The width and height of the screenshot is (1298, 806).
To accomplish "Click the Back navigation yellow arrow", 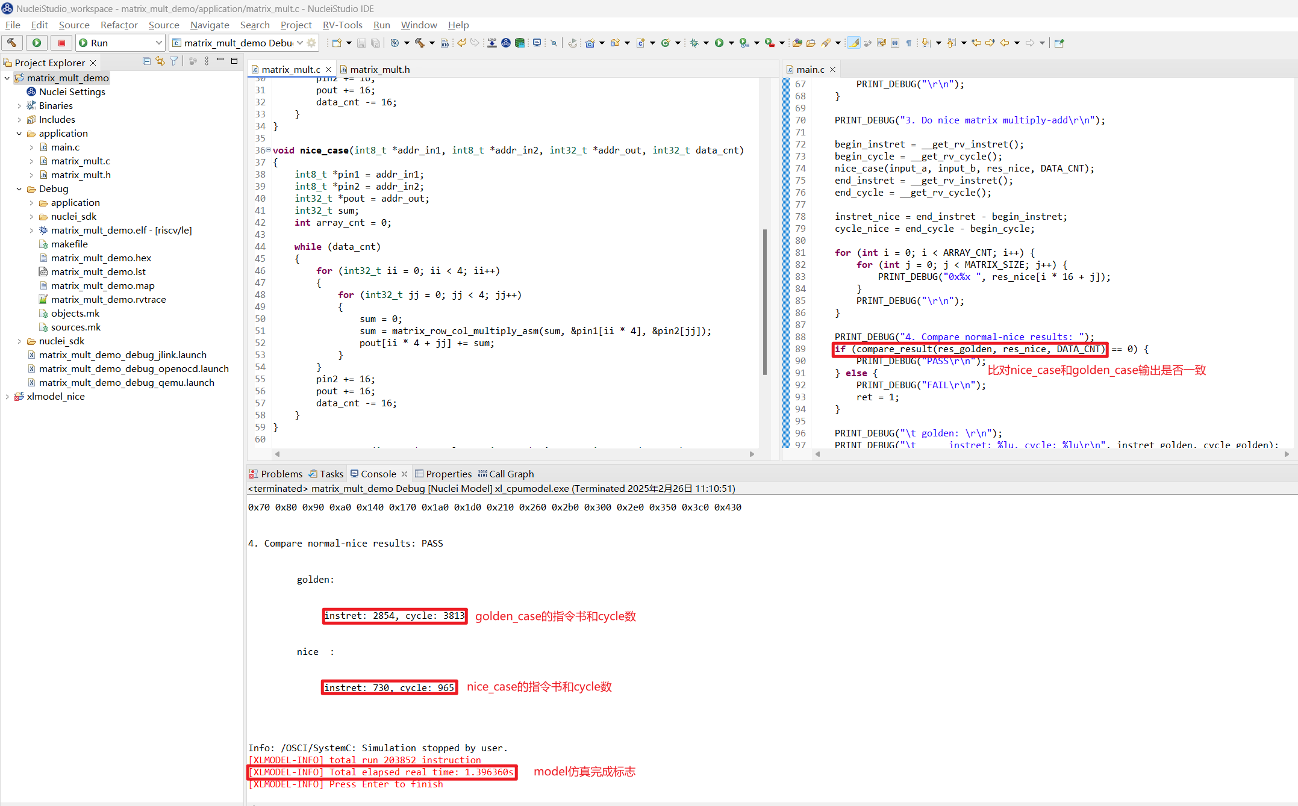I will point(1004,43).
